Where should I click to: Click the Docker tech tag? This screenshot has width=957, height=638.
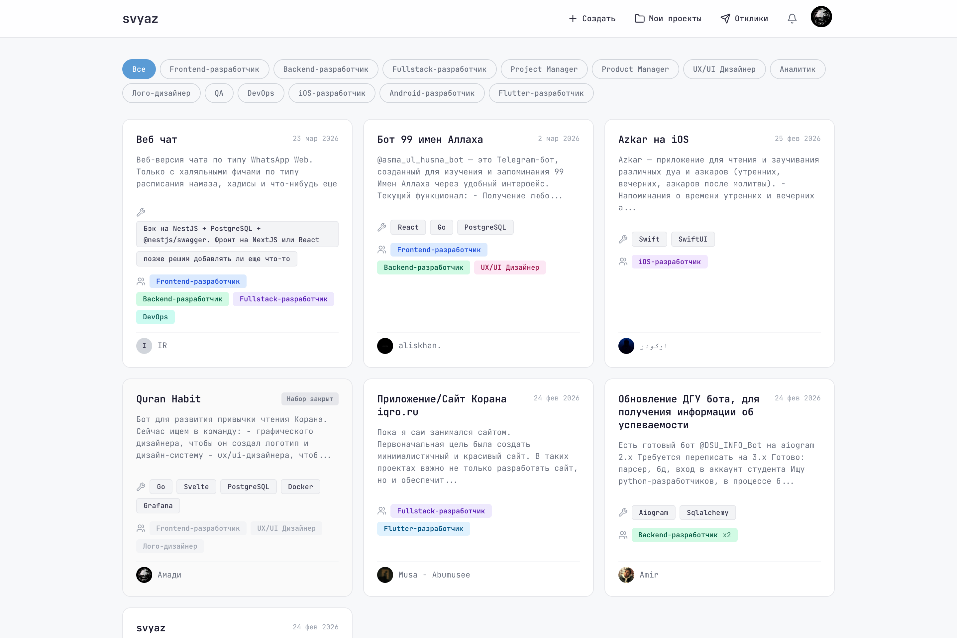click(x=300, y=486)
